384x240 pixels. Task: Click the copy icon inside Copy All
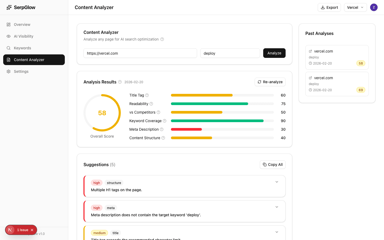264,165
